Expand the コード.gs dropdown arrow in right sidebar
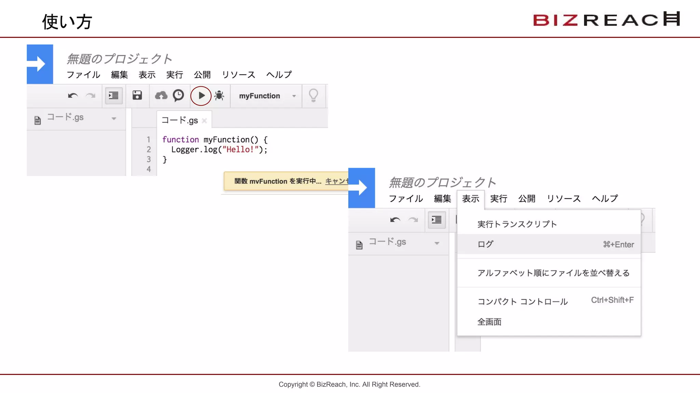This screenshot has height=393, width=700. 437,243
